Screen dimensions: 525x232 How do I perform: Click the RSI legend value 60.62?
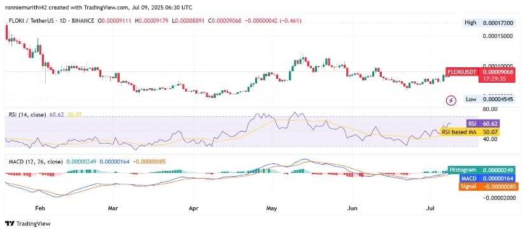click(x=56, y=114)
